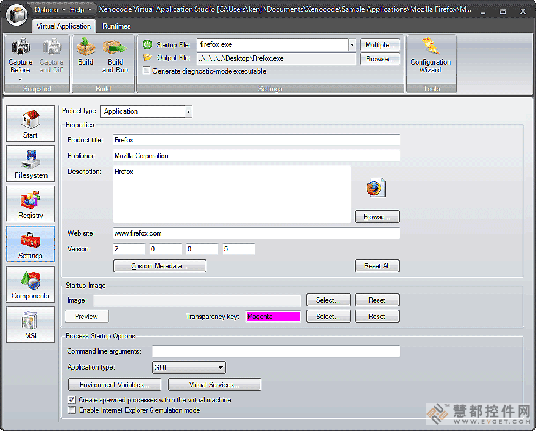Screen dimensions: 536x431
Task: Click the Xenocode application orb icon
Action: pos(16,15)
